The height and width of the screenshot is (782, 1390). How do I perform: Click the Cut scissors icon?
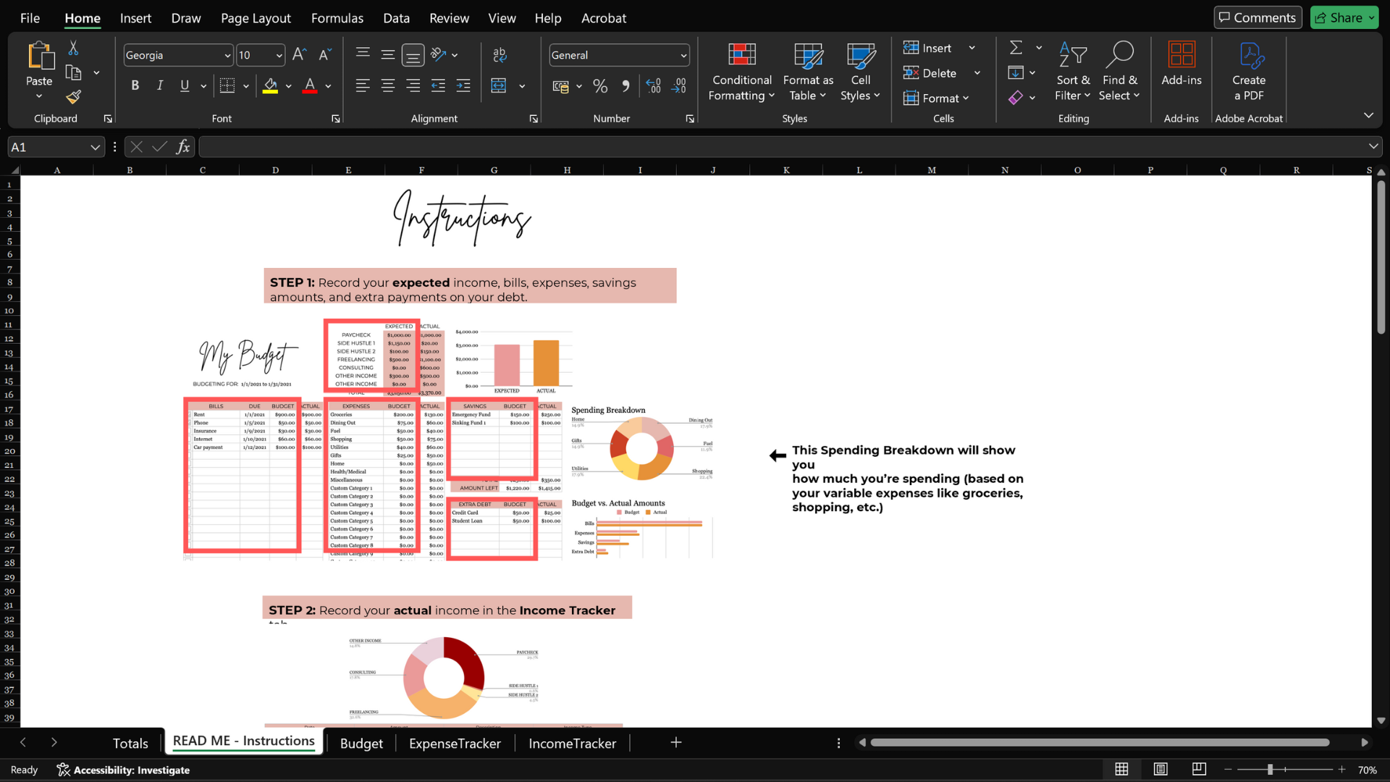coord(73,49)
